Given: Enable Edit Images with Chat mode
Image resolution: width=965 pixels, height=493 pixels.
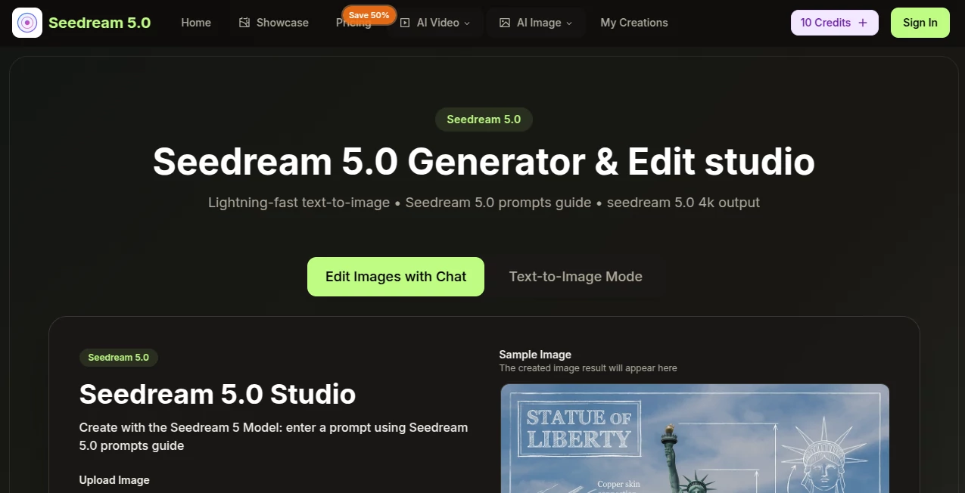Looking at the screenshot, I should coord(395,276).
